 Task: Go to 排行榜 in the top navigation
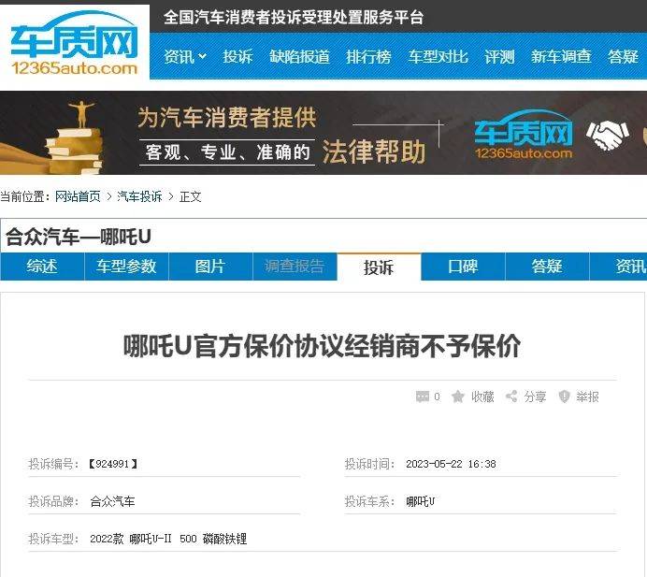368,56
